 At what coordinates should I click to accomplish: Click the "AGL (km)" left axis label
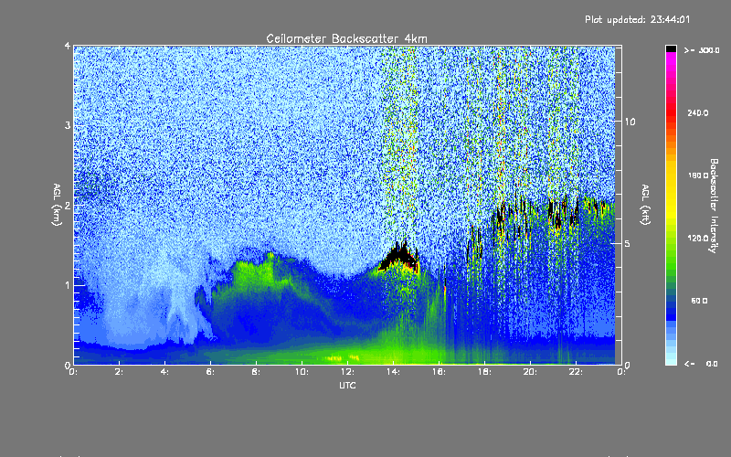coord(57,204)
